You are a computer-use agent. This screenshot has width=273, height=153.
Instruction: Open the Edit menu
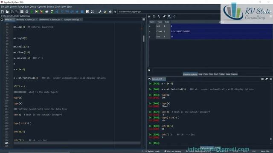[7, 7]
